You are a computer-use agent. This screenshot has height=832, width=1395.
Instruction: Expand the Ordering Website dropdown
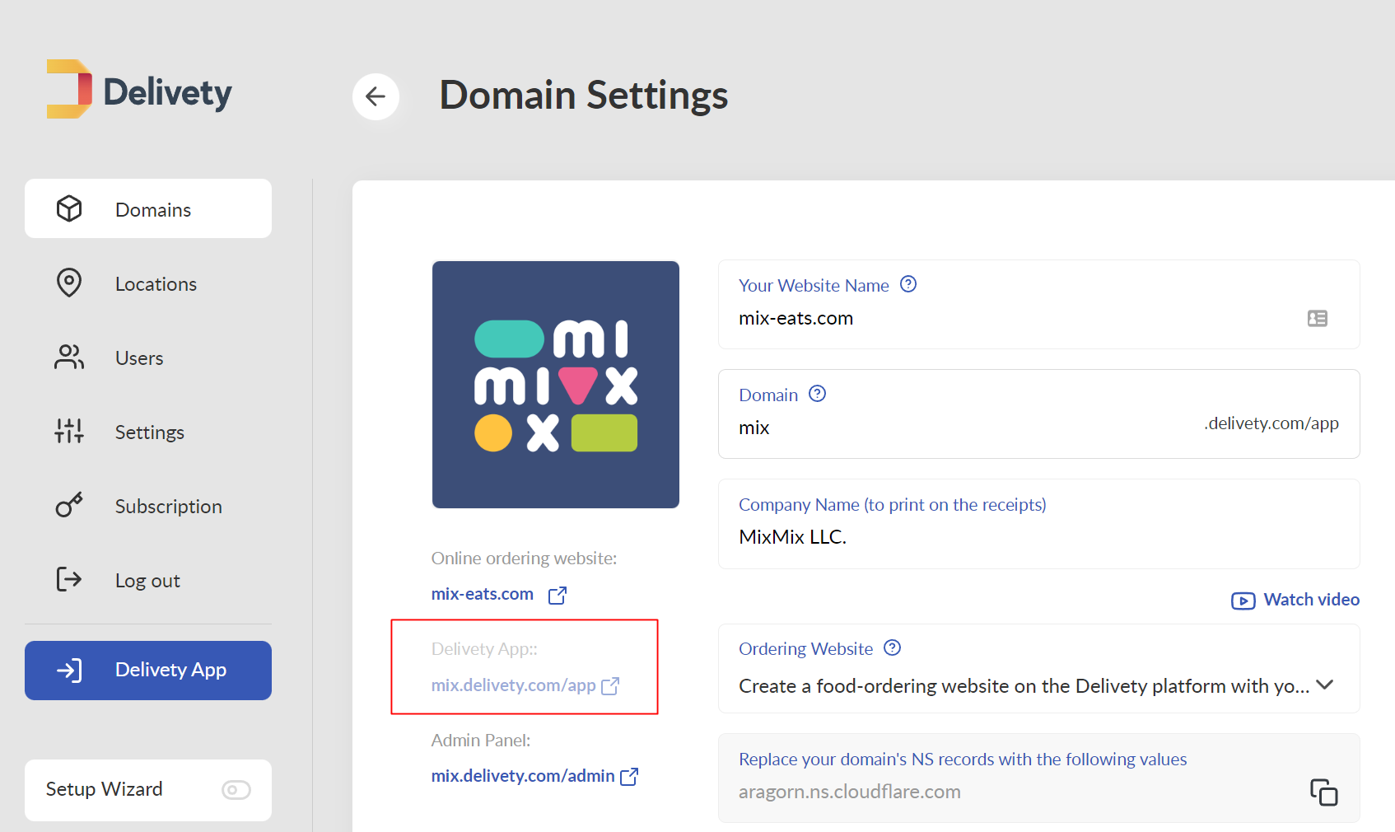tap(1325, 685)
